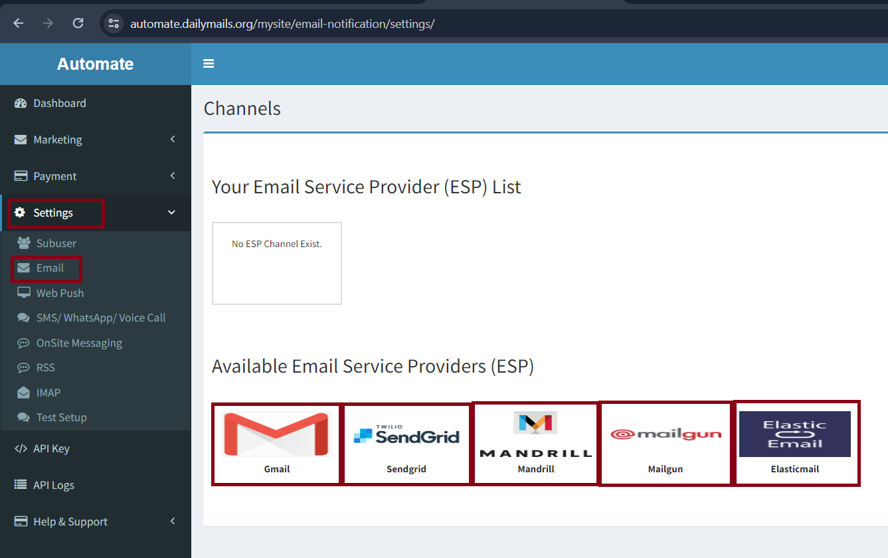Open SMS/ WhatsApp/ Voice Call settings
Viewport: 888px width, 558px height.
click(100, 318)
